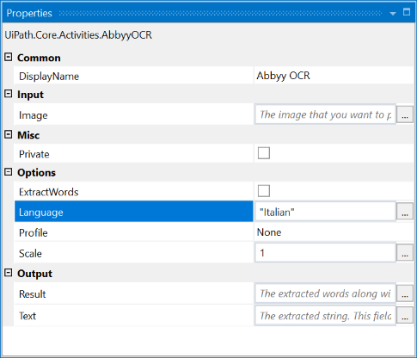Select the Private property label
The image size is (417, 358).
34,154
